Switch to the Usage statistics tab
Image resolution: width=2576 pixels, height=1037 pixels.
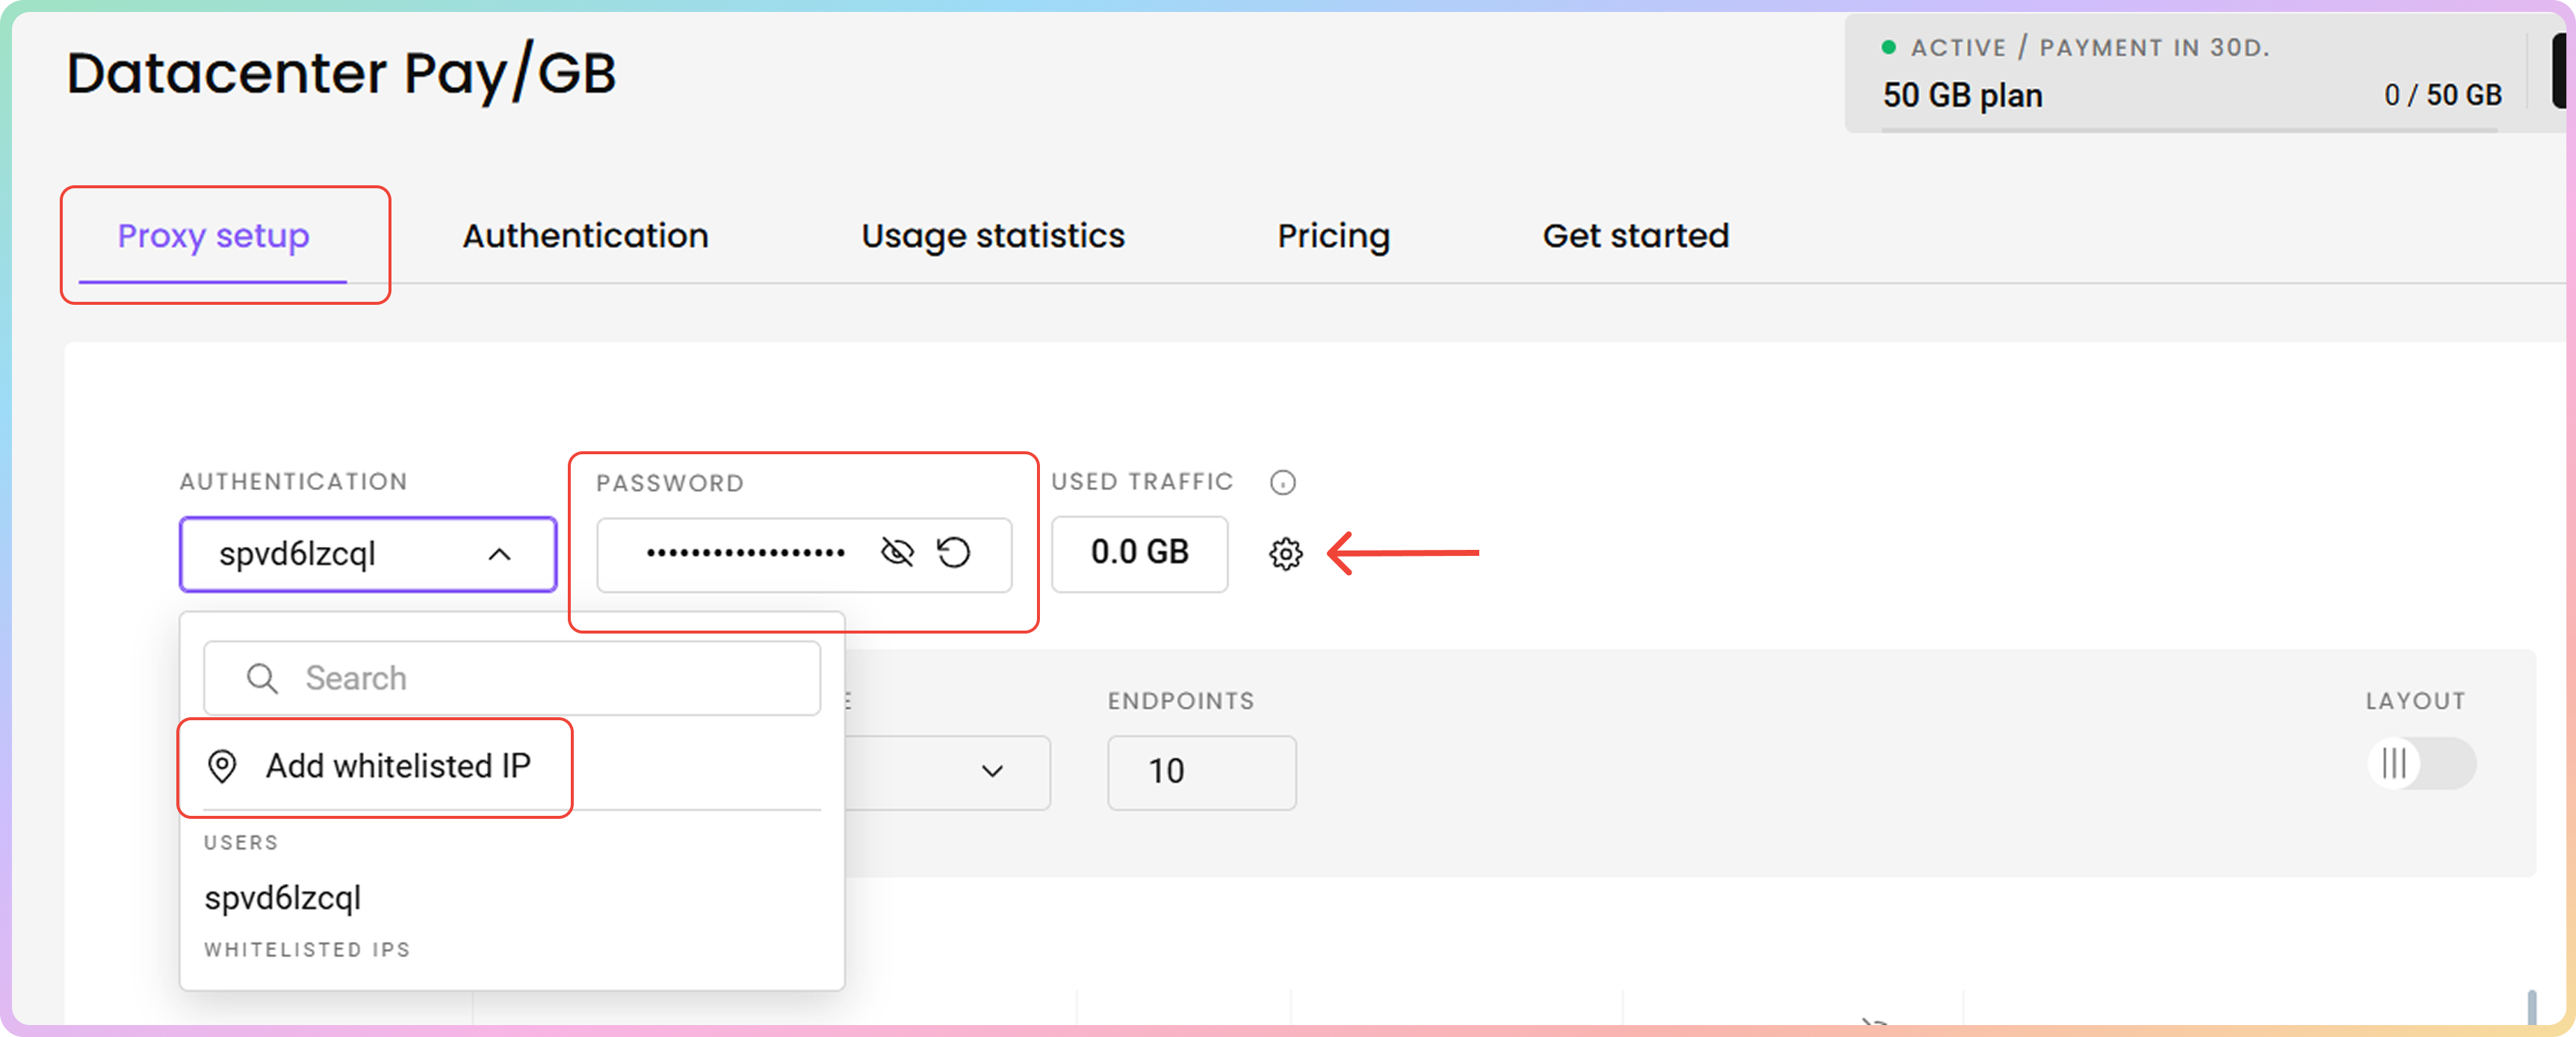pos(992,236)
